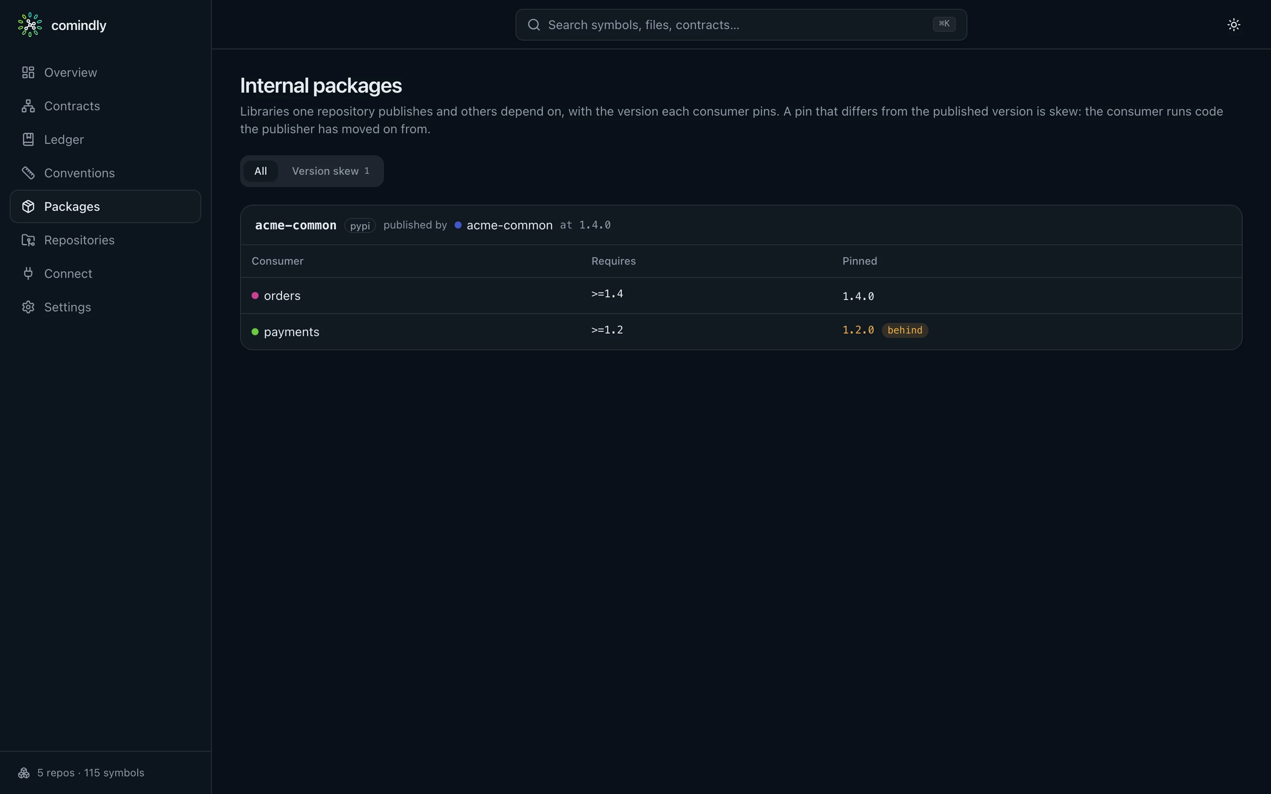Click the comindly brand name
Screen dimensions: 1271x794
coord(79,25)
